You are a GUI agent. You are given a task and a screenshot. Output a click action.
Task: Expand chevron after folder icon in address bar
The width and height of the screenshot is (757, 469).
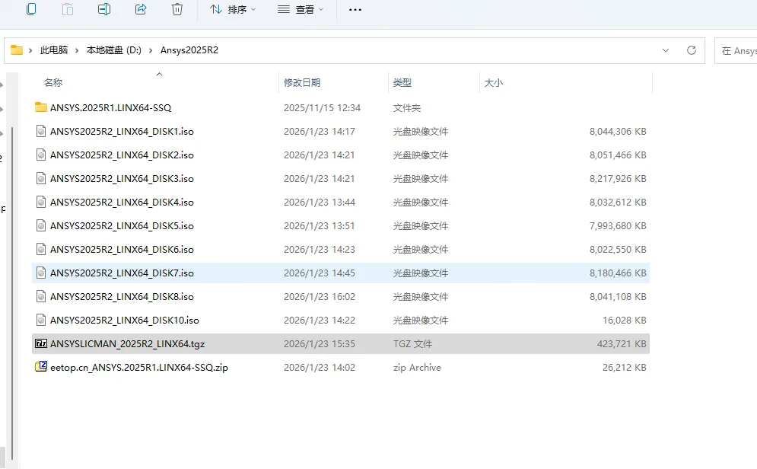tap(30, 50)
